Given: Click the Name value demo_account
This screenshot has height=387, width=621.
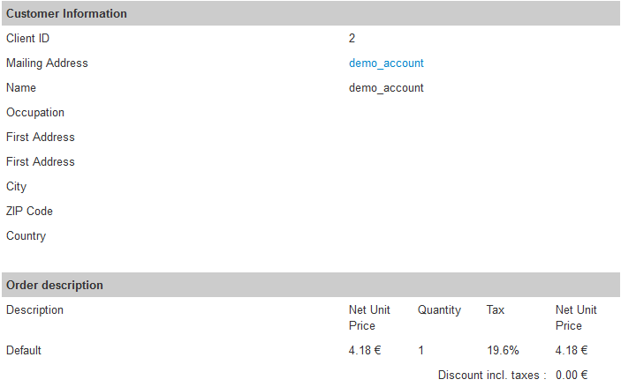Looking at the screenshot, I should click(x=386, y=88).
